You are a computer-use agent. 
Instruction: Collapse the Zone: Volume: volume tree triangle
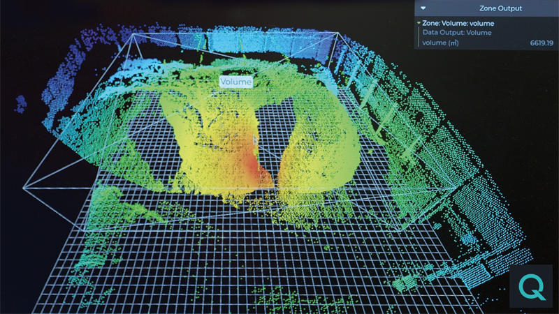(419, 23)
